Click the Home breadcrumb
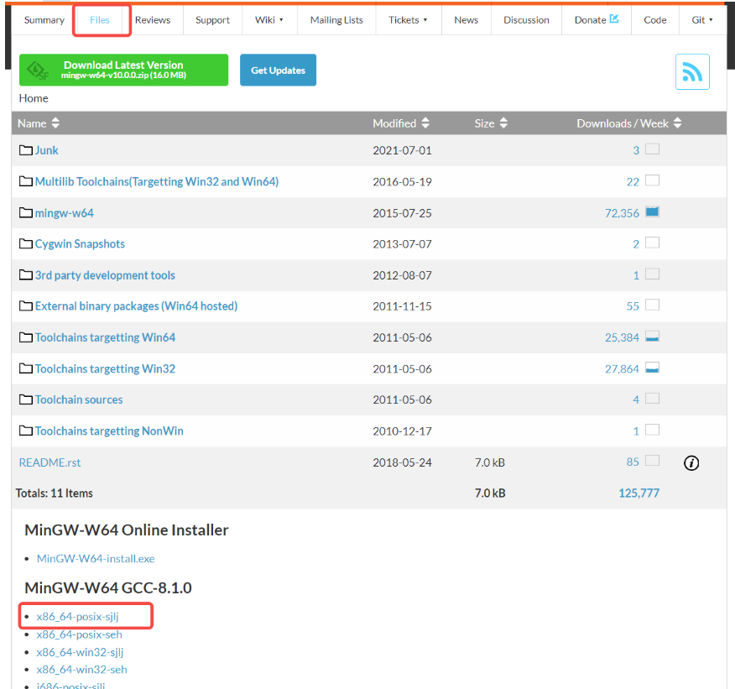The width and height of the screenshot is (735, 689). pos(34,98)
